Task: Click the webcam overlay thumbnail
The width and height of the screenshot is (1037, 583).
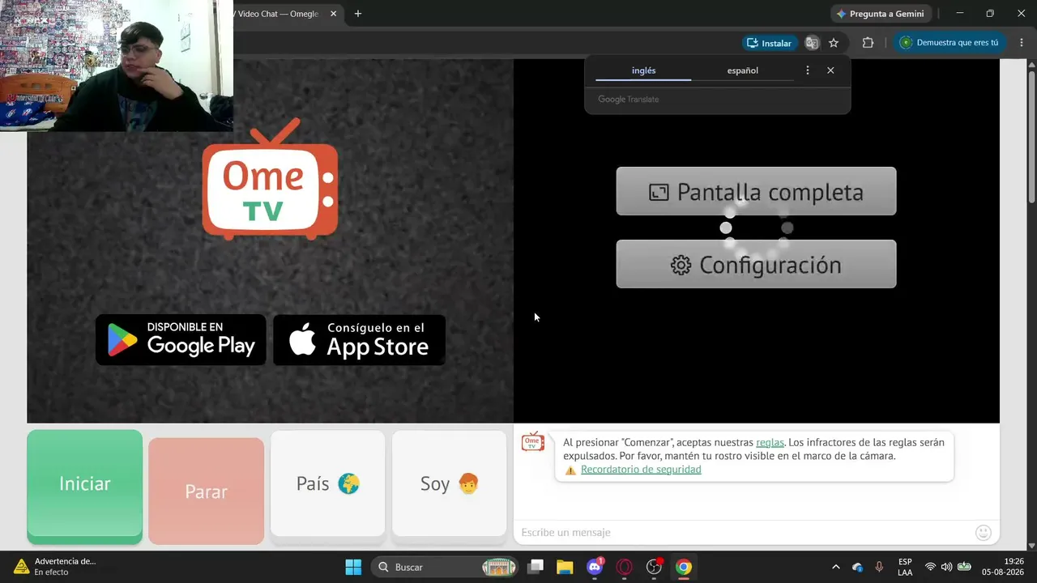Action: pyautogui.click(x=117, y=66)
